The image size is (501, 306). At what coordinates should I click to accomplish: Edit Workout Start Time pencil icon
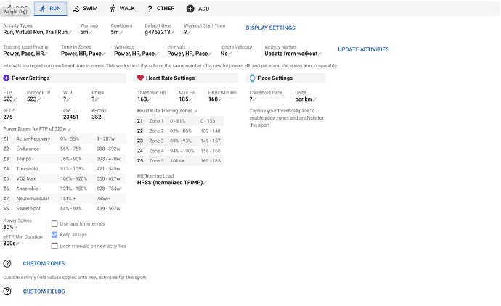190,32
